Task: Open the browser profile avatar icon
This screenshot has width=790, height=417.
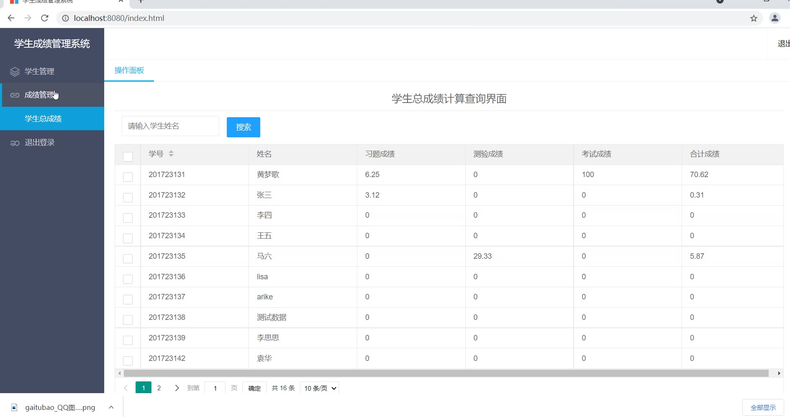Action: 775,18
